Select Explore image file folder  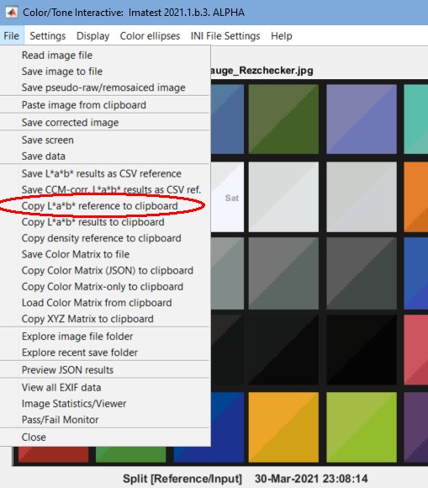pos(105,337)
